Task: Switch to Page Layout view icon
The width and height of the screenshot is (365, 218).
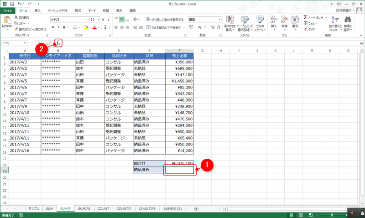Action: (x=301, y=215)
